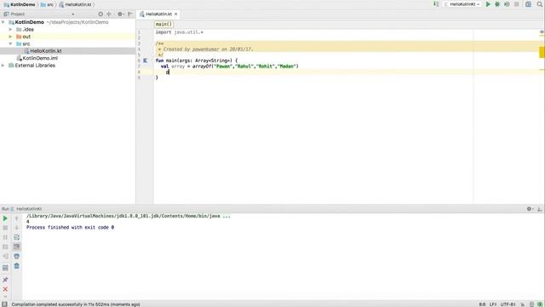This screenshot has width=545, height=307.
Task: Toggle the read-only lock icon in status bar
Action: click(522, 304)
